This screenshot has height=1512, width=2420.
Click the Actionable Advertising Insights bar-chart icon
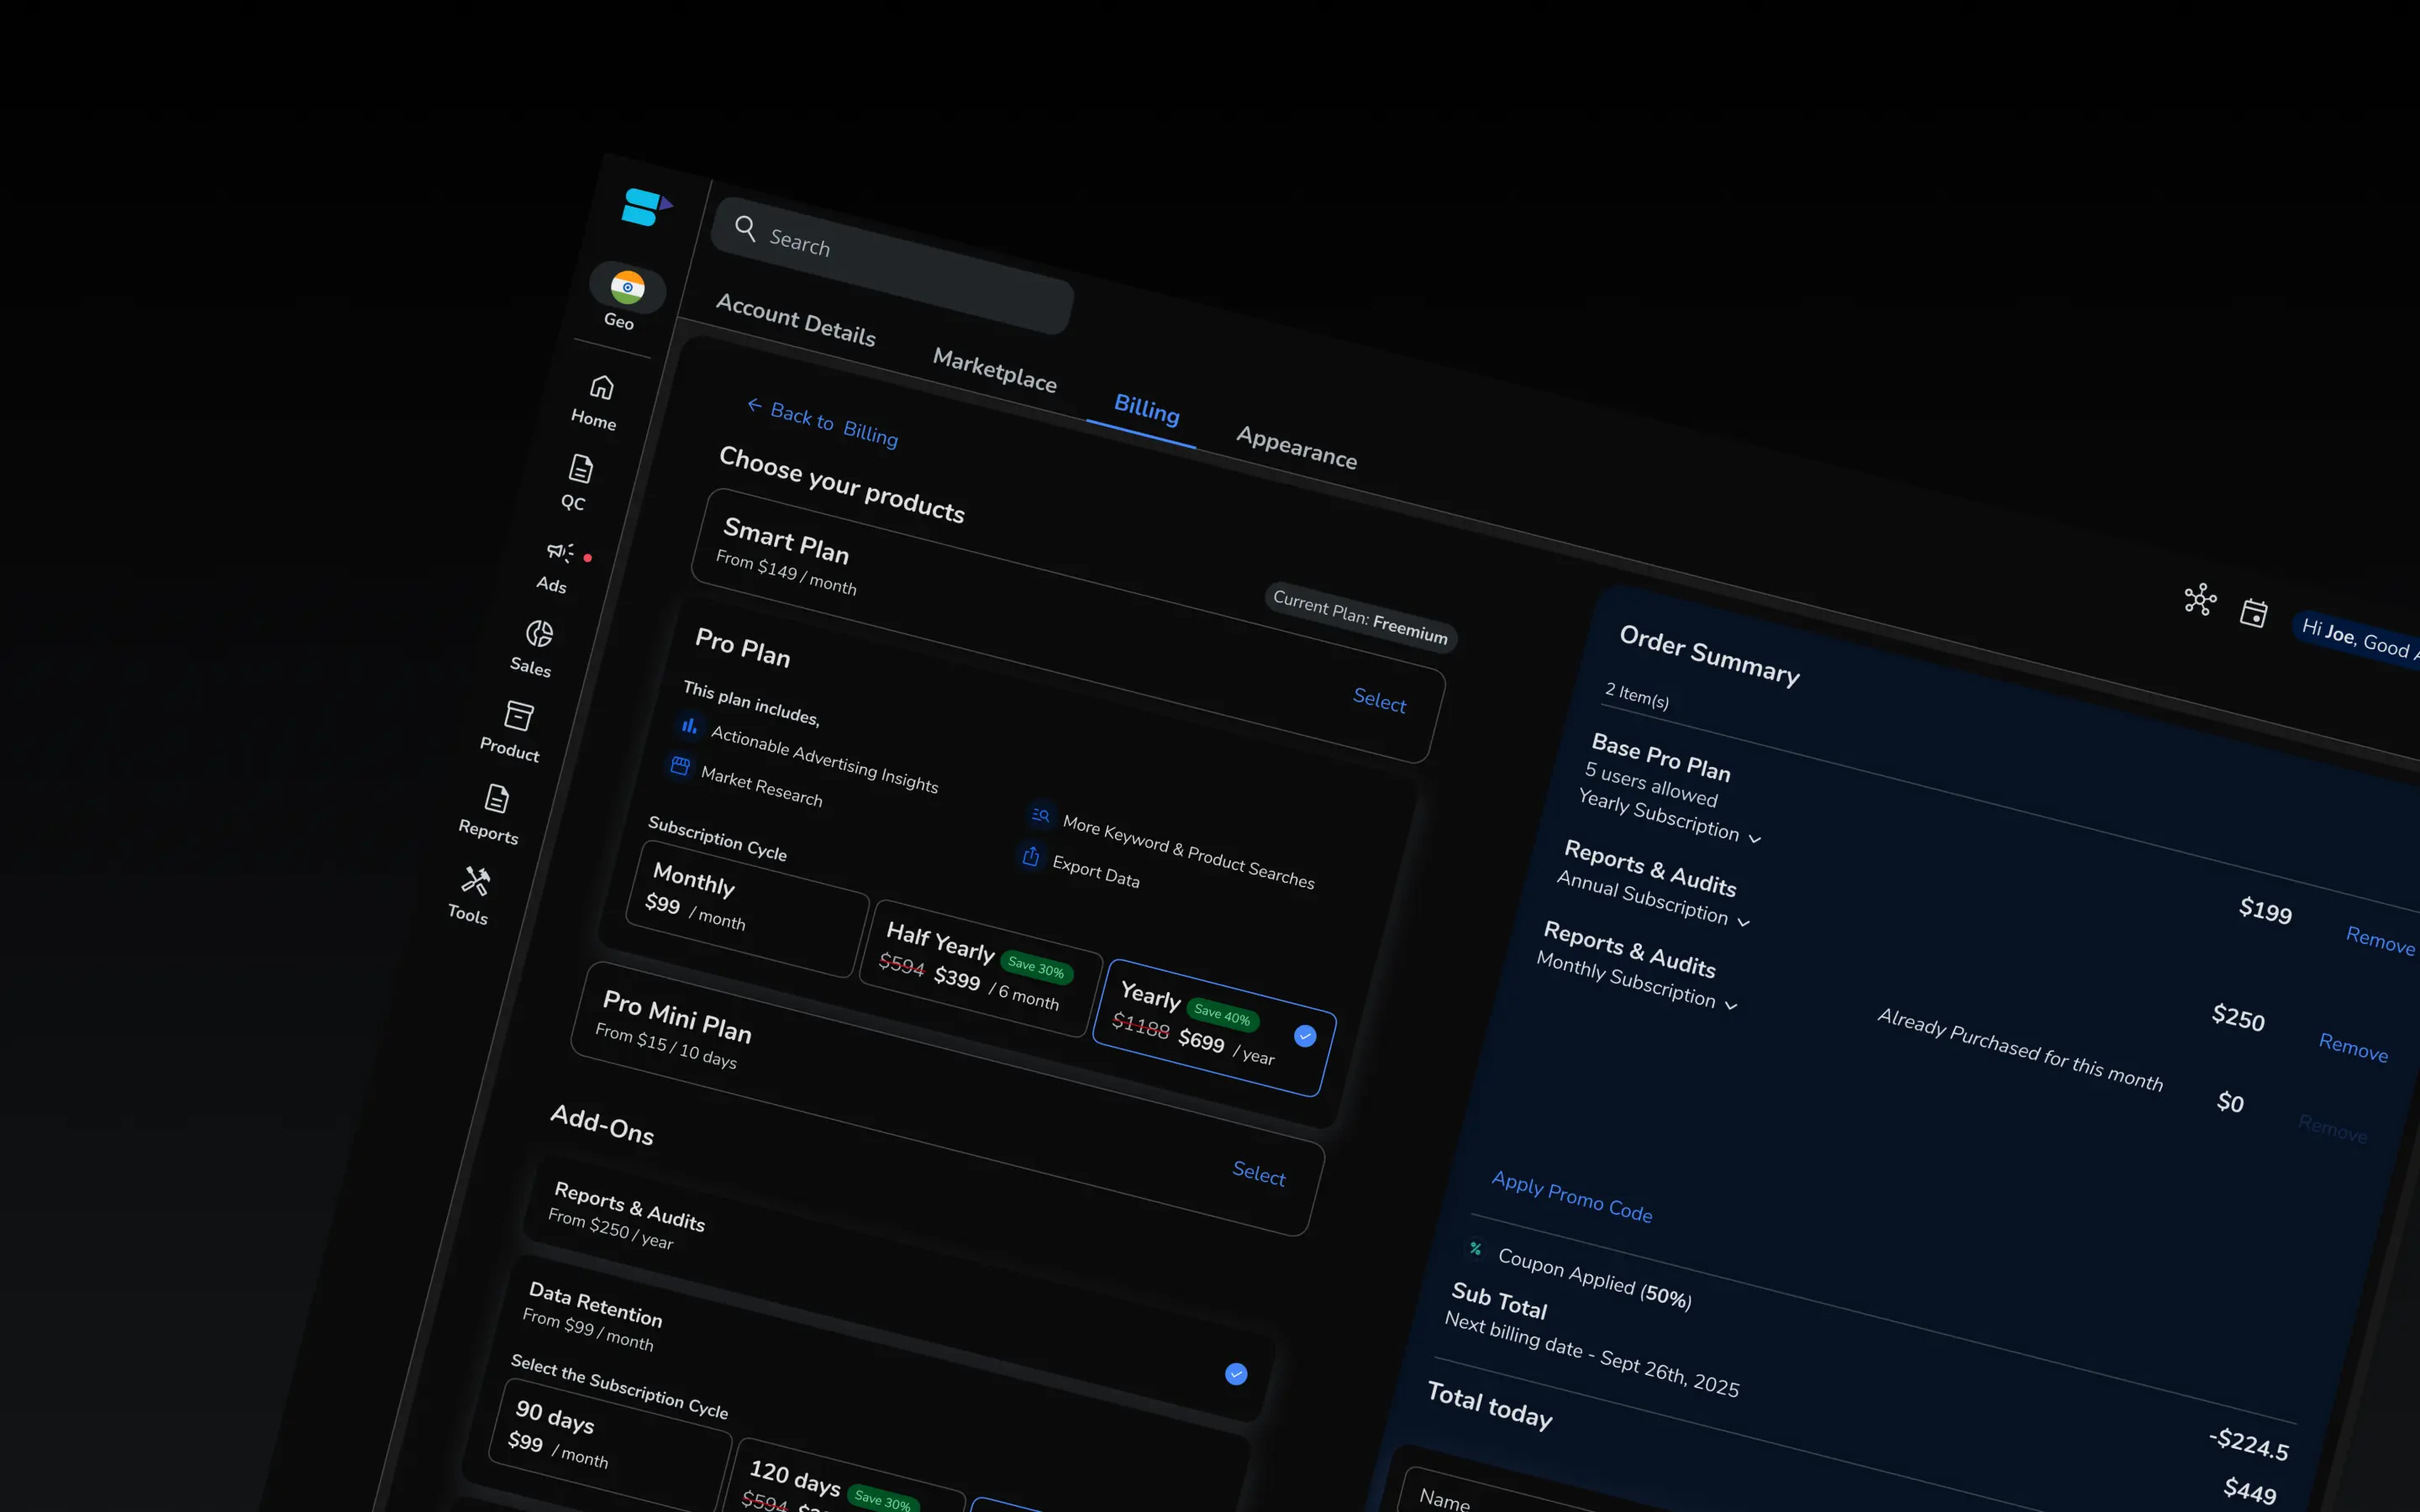690,725
